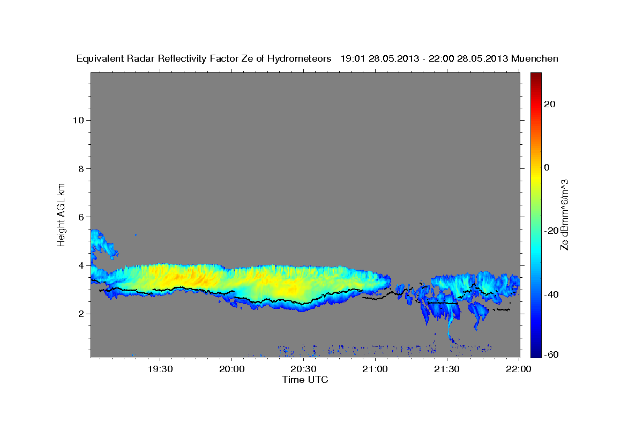This screenshot has width=643, height=429.
Task: Click the 22:00 time tick label
Action: (518, 369)
